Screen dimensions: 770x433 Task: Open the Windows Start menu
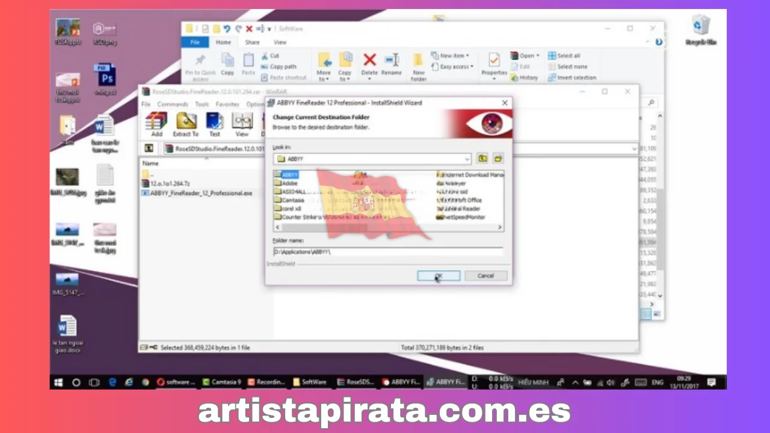click(x=58, y=382)
